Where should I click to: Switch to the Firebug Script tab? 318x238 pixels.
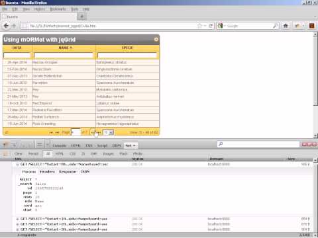coord(102,145)
